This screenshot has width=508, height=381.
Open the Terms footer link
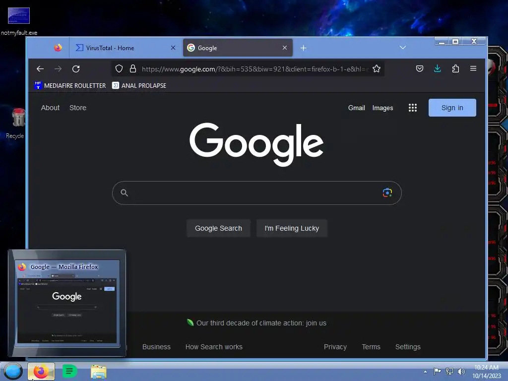pyautogui.click(x=371, y=347)
